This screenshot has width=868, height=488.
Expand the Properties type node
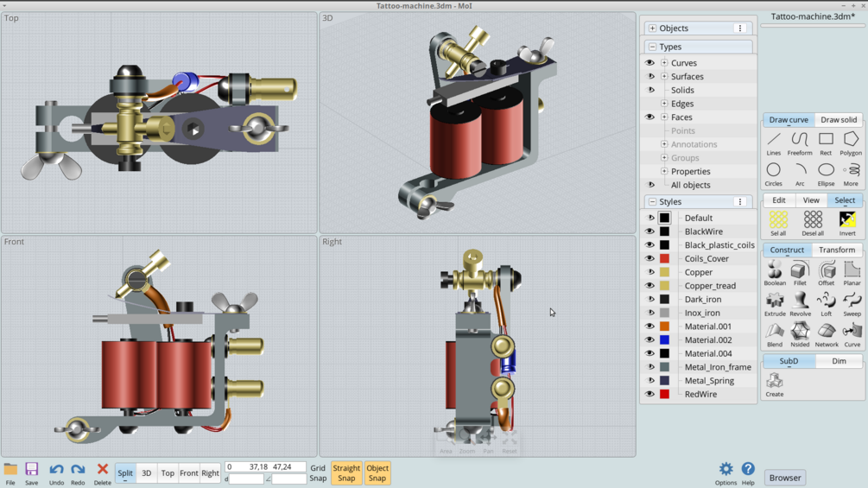(x=664, y=172)
